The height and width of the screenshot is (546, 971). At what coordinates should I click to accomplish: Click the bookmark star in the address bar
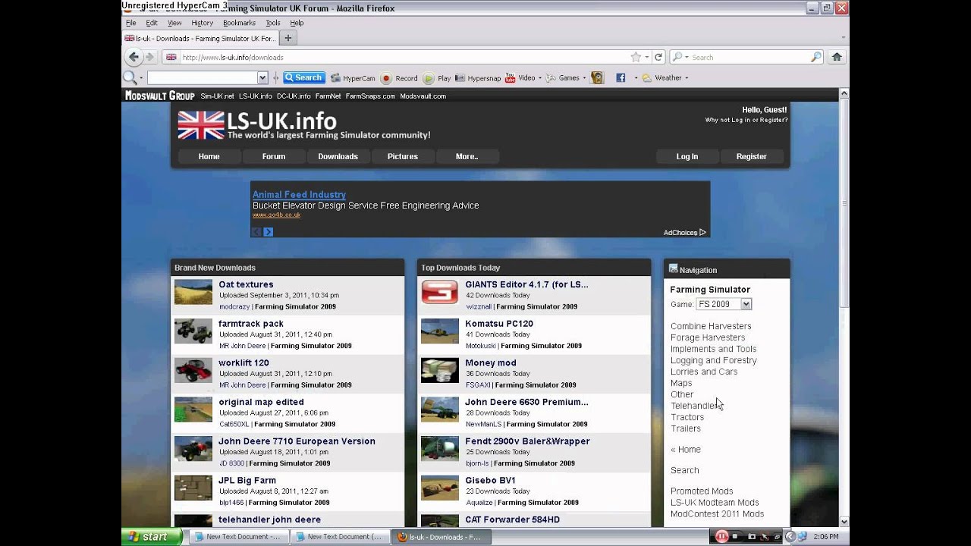636,57
